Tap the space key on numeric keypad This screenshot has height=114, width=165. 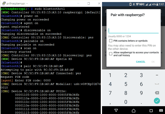pos(157,84)
